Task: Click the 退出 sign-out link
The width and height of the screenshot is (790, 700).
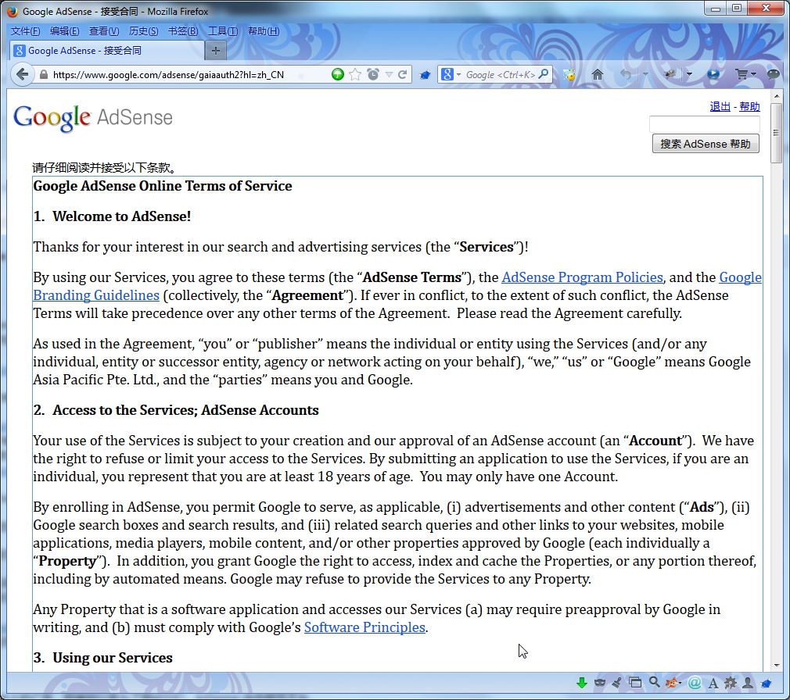Action: tap(720, 107)
